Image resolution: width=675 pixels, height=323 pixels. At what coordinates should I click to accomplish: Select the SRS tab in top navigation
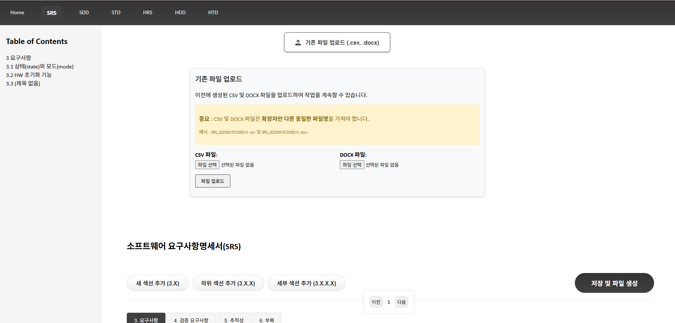[51, 12]
